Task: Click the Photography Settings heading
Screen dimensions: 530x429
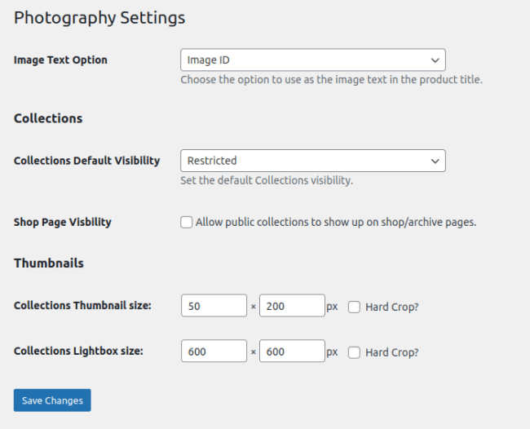Action: (99, 17)
